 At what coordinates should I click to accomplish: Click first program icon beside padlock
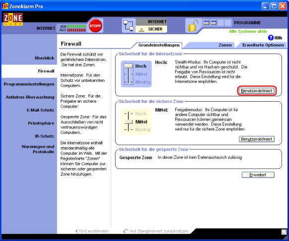(206, 23)
